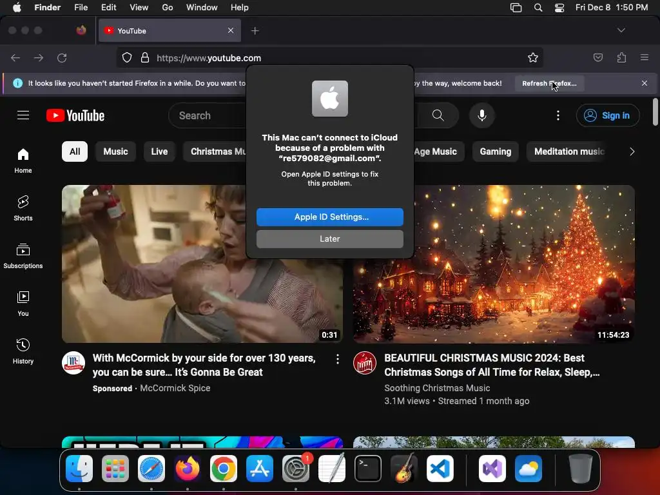Open the Beautiful Christmas Music 2024 title

492,365
